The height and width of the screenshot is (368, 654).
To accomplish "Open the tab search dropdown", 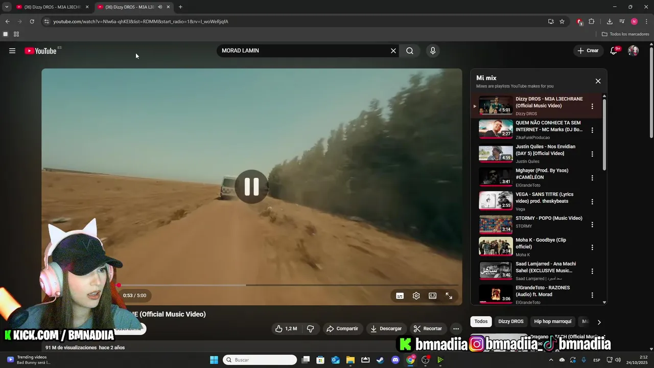I will pyautogui.click(x=6, y=7).
